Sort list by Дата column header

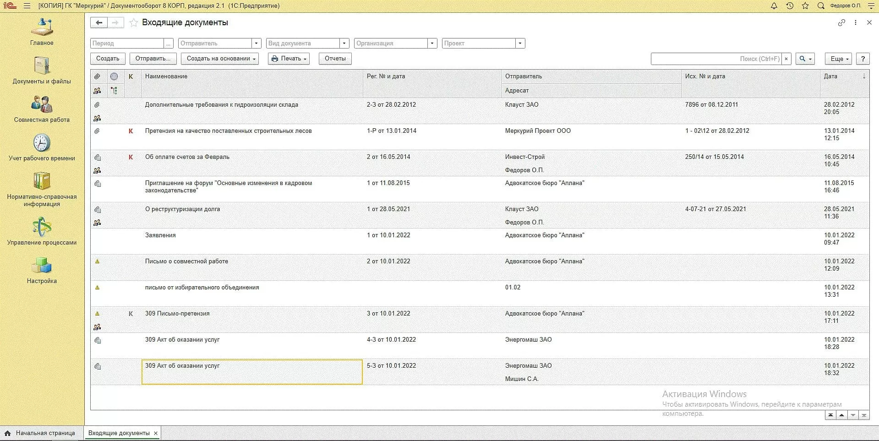pos(830,76)
